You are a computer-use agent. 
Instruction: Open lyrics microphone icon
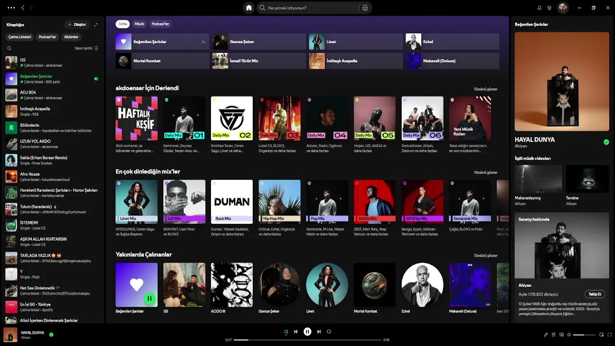click(x=546, y=334)
